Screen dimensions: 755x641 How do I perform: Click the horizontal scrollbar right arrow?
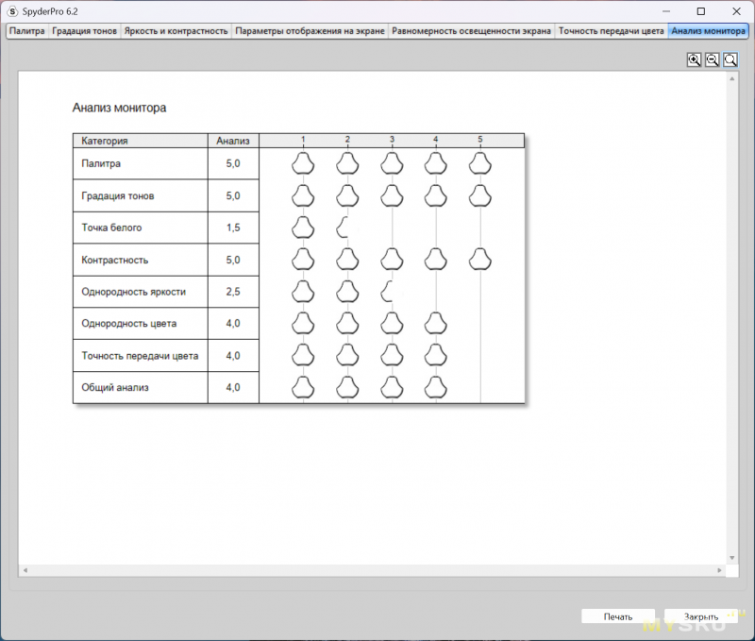click(x=719, y=570)
